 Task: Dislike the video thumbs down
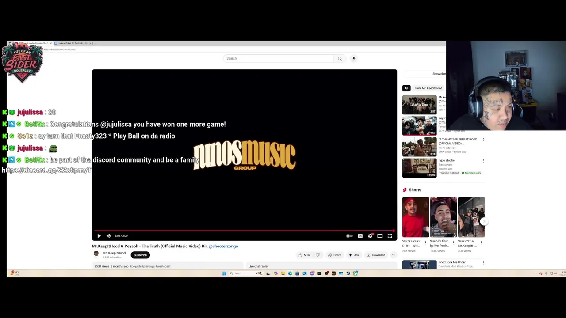pyautogui.click(x=317, y=255)
